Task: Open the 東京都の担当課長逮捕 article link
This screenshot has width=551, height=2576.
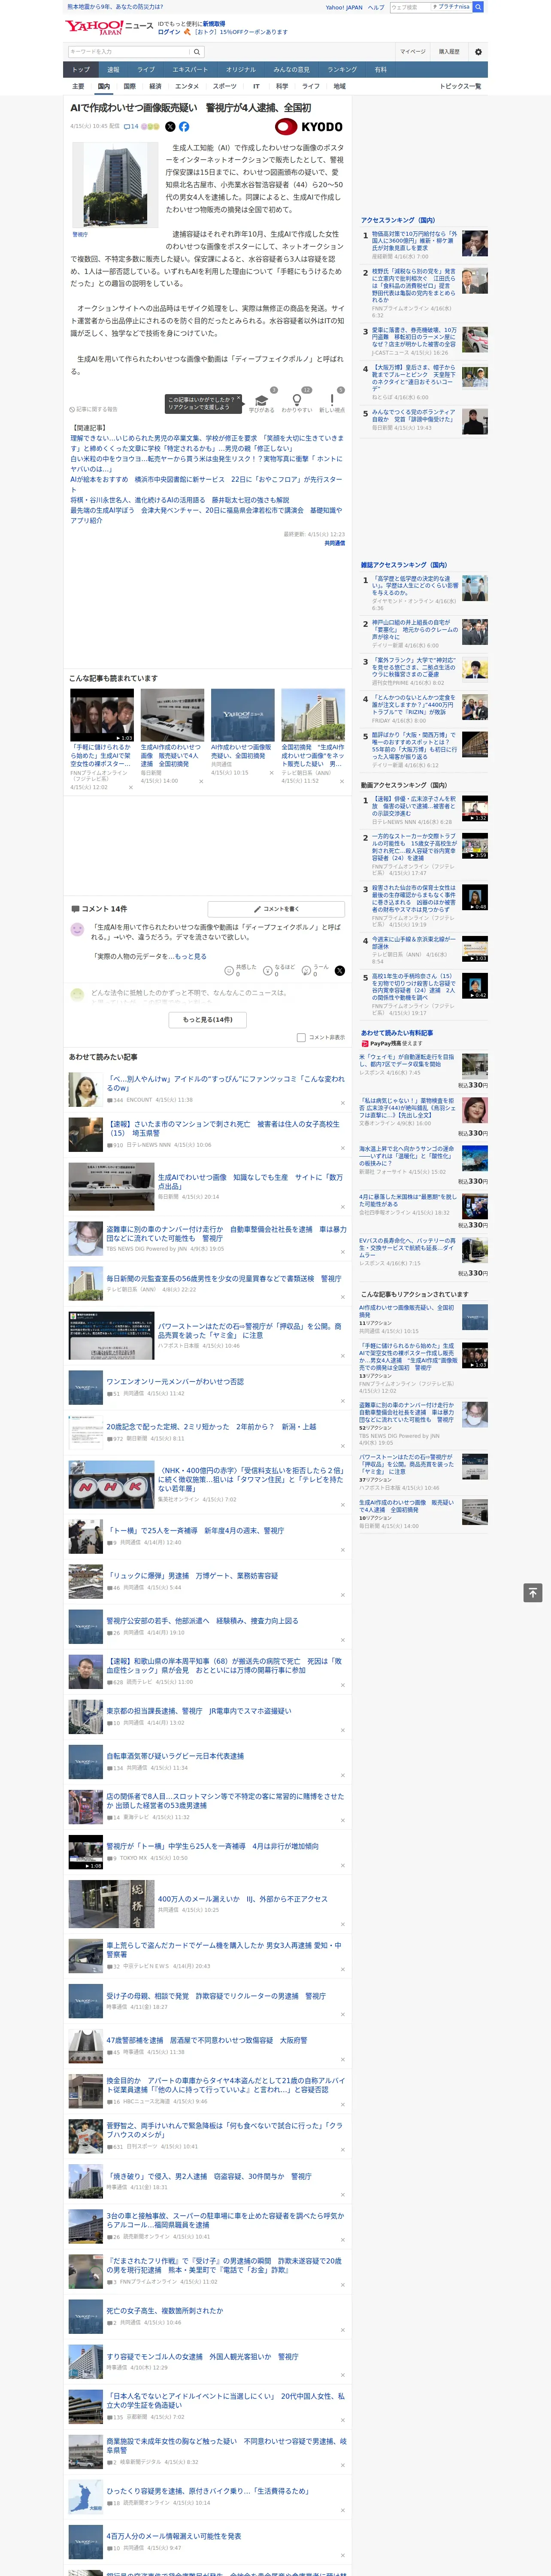Action: tap(199, 1711)
